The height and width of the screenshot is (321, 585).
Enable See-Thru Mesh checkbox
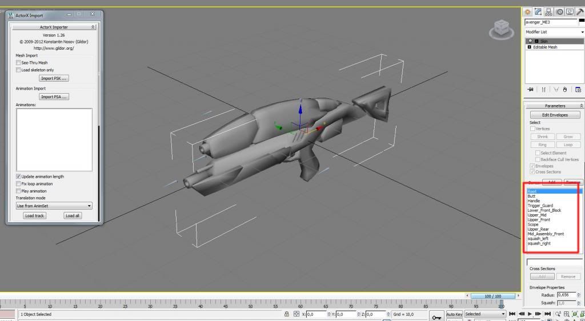click(x=18, y=63)
